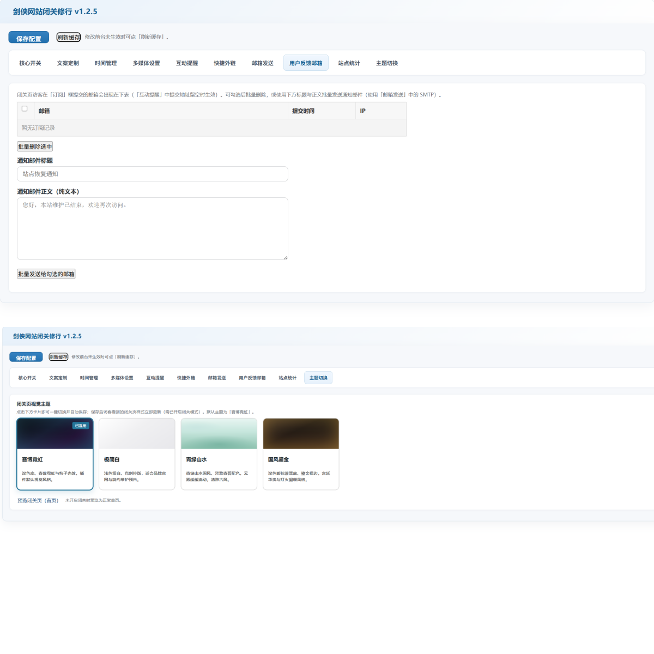Open 核心开关 tab in the 用户反馈邮箱 panel

(x=31, y=63)
